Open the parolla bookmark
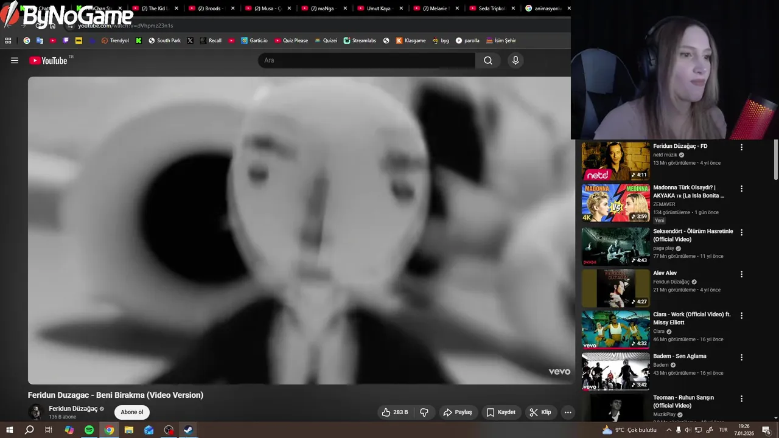 tap(467, 41)
